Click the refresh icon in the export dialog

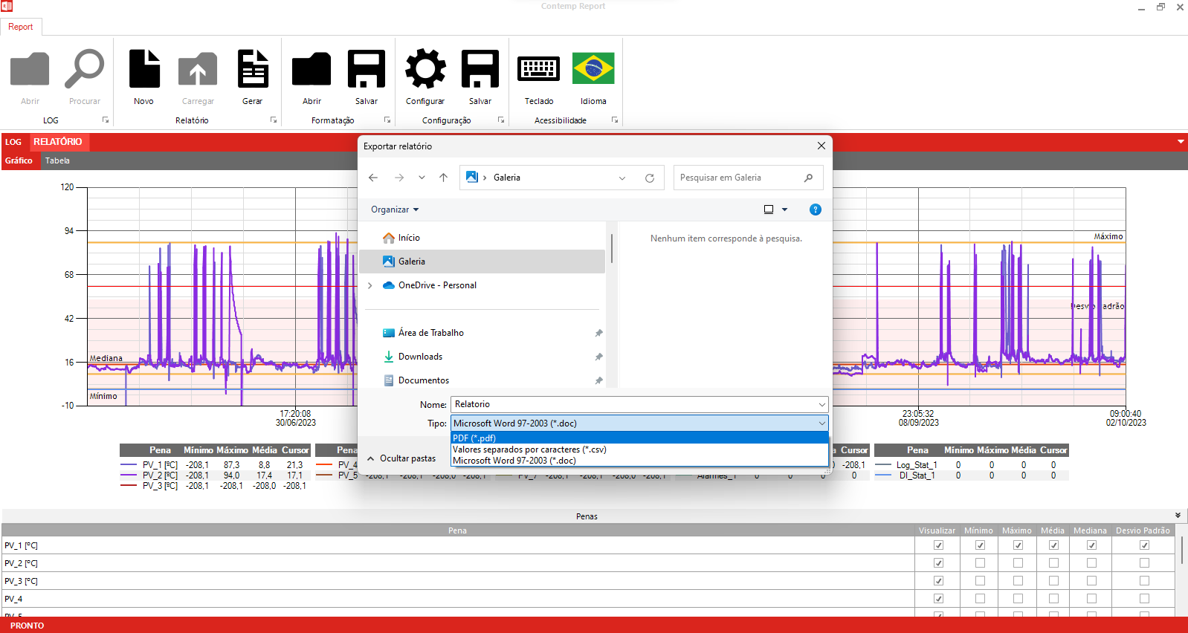(x=650, y=178)
